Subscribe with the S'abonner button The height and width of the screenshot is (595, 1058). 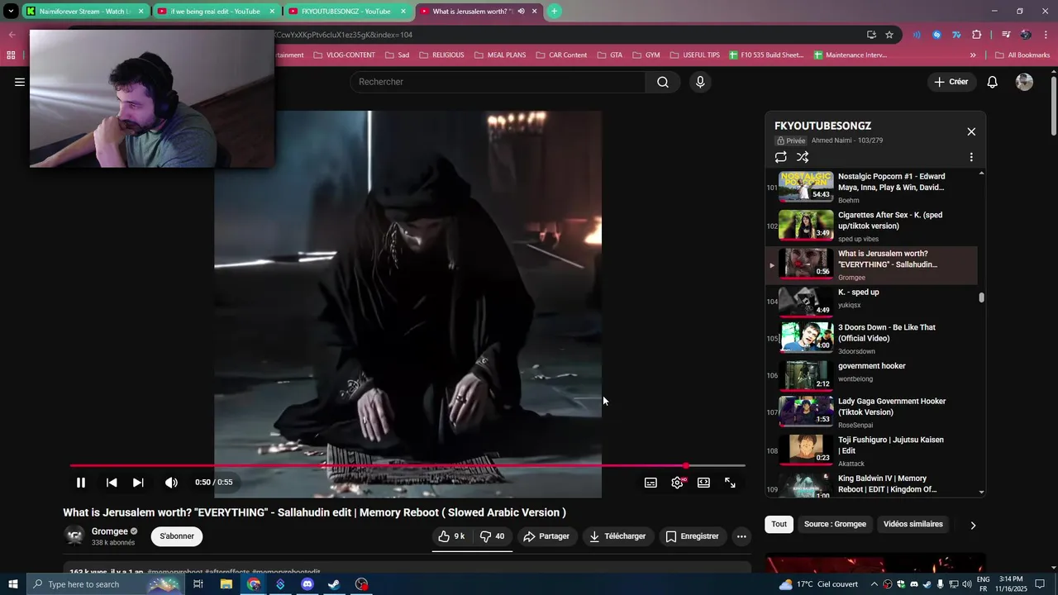coord(177,536)
